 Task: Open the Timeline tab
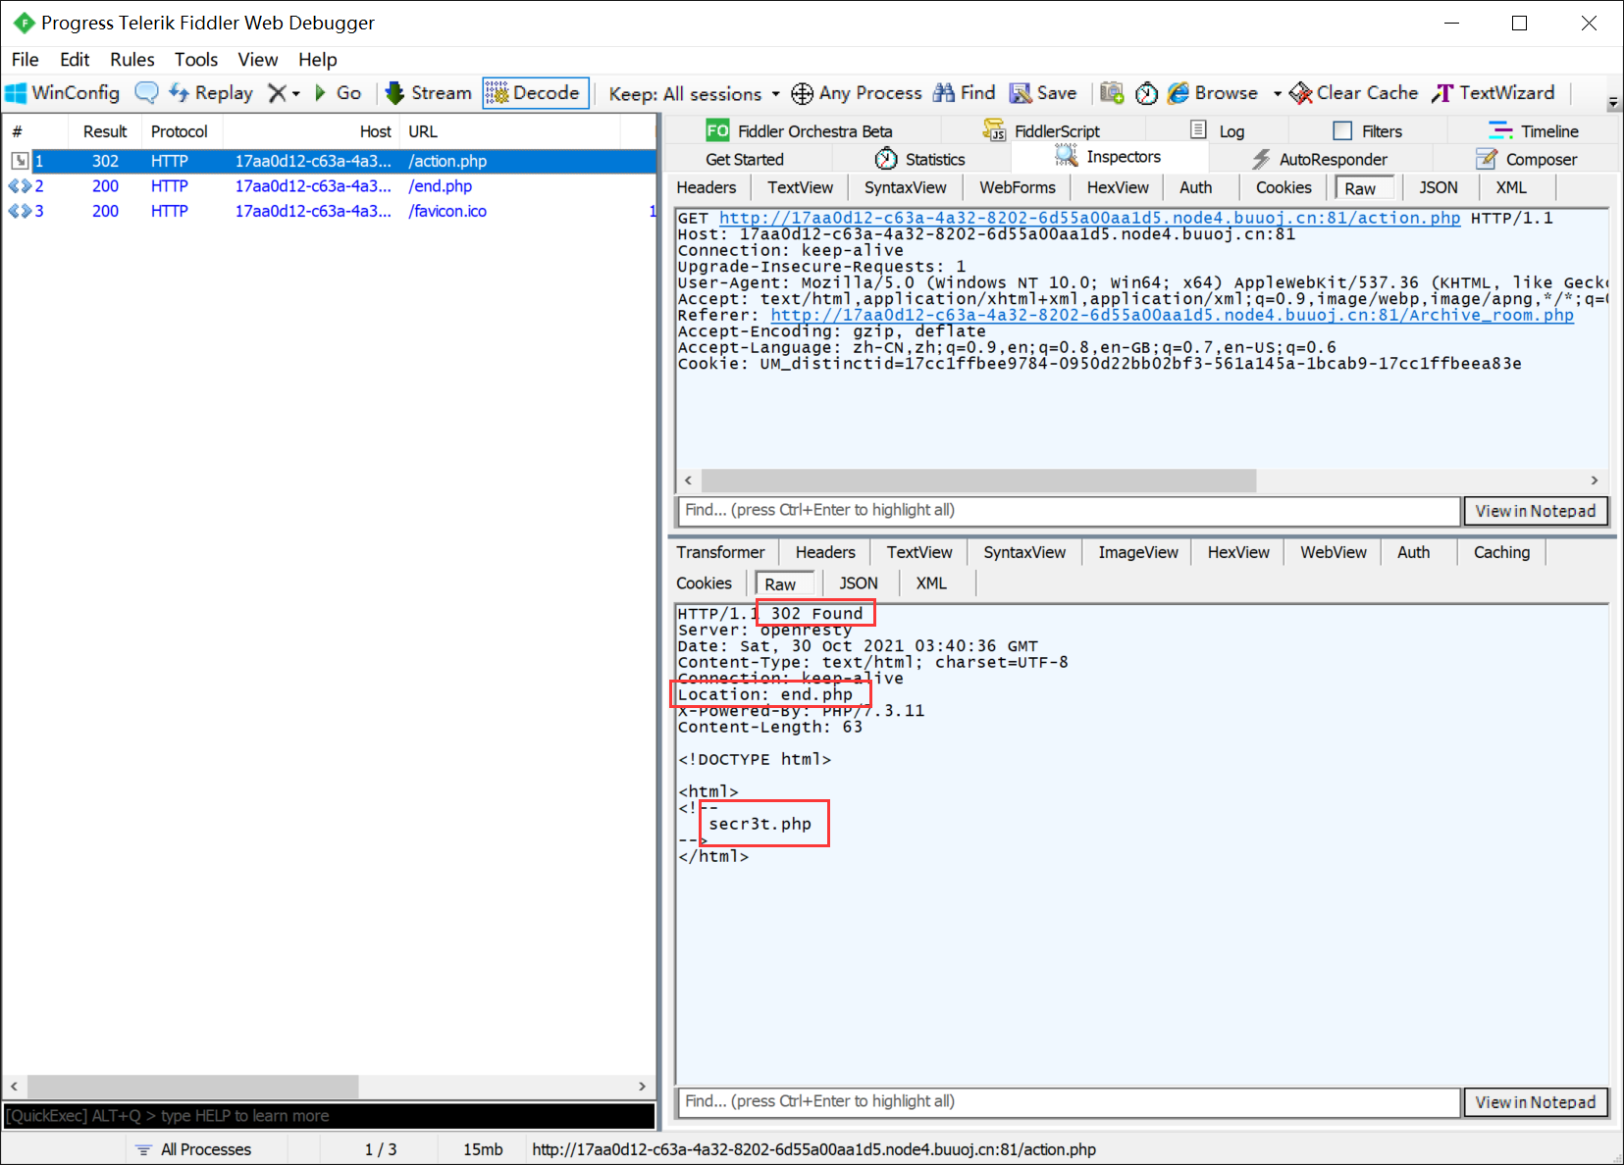pos(1535,131)
